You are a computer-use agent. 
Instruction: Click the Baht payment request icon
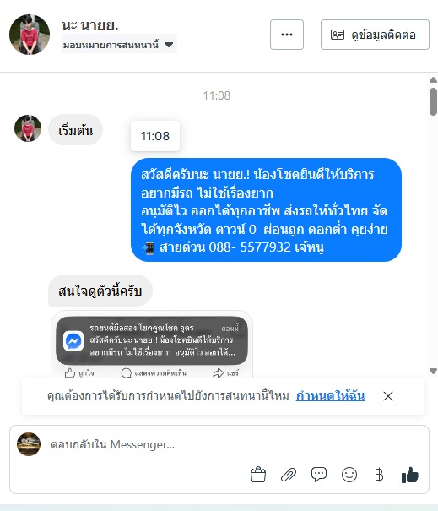click(x=379, y=475)
